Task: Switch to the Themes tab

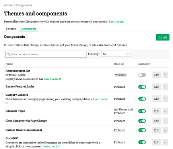Action: 11,29
